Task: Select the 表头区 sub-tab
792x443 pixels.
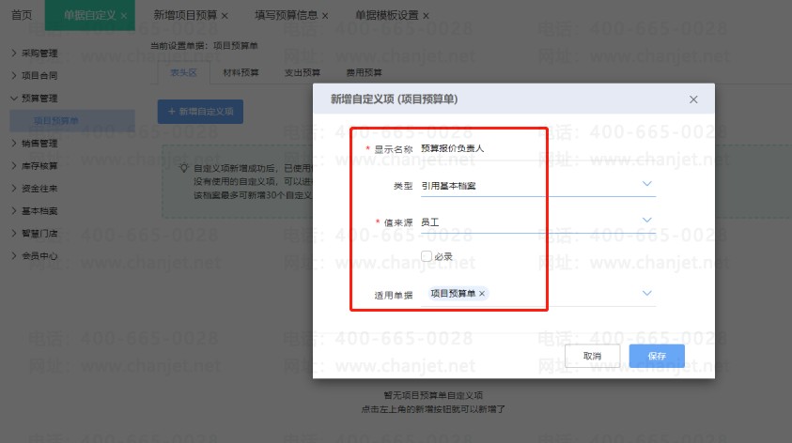Action: [183, 72]
